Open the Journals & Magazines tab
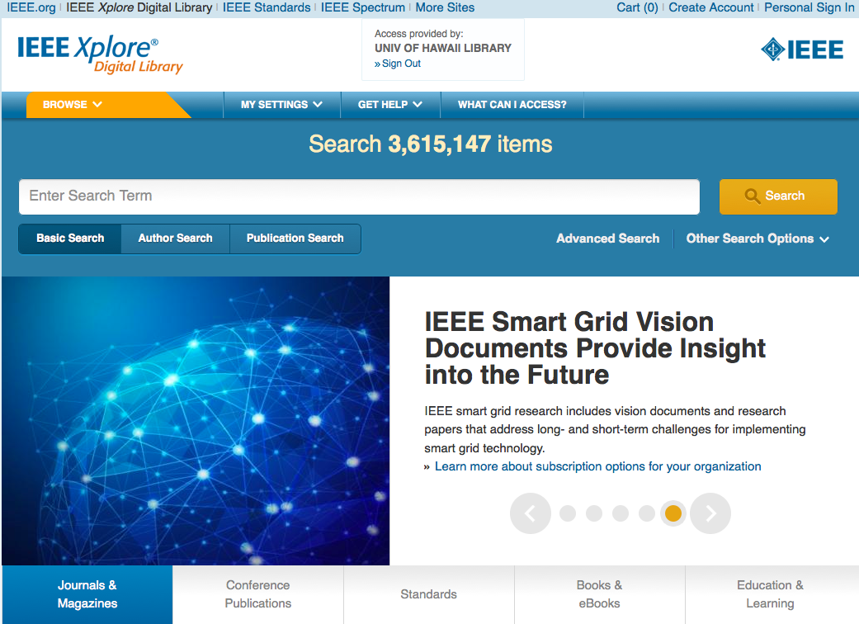Viewport: 859px width, 624px height. tap(87, 594)
